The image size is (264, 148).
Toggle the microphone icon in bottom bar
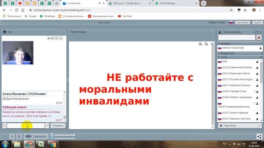pyautogui.click(x=12, y=136)
